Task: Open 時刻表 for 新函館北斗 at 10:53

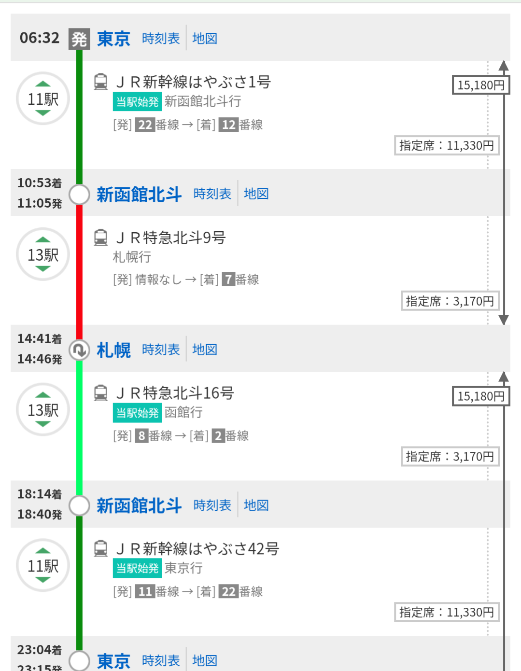Action: point(212,194)
